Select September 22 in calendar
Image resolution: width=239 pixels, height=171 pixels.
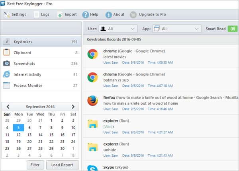coord(51,142)
